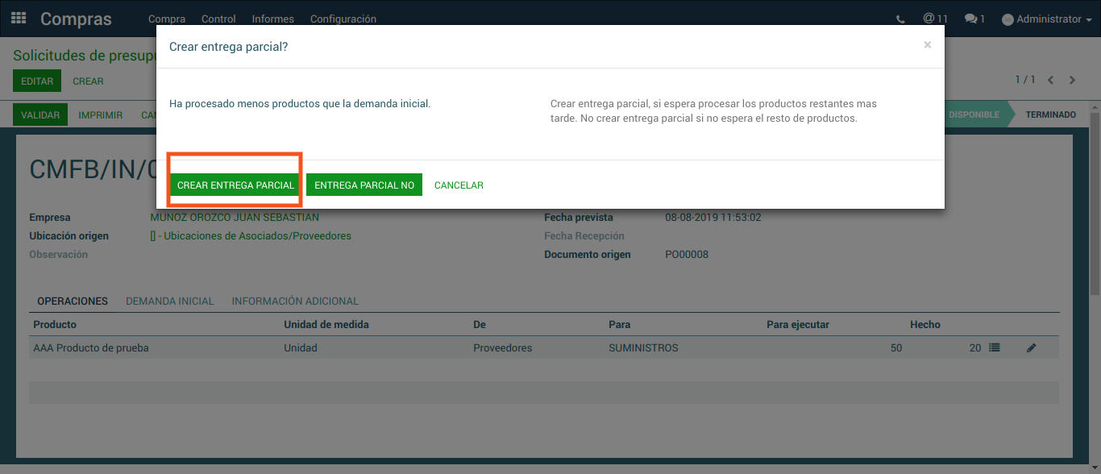The width and height of the screenshot is (1101, 474).
Task: Switch to the Demanda Inicial tab
Action: click(x=169, y=301)
